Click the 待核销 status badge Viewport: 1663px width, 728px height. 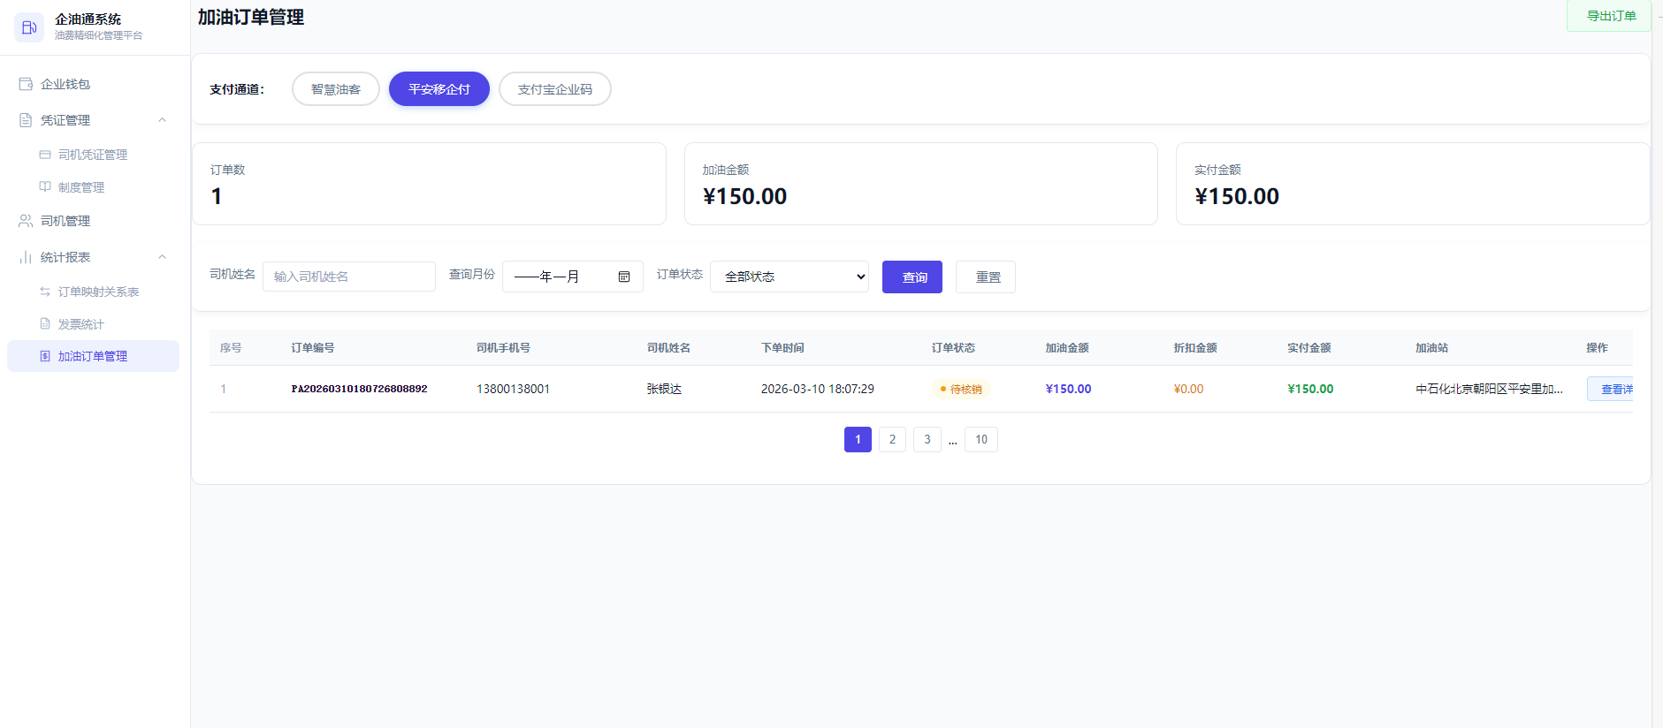click(x=961, y=389)
